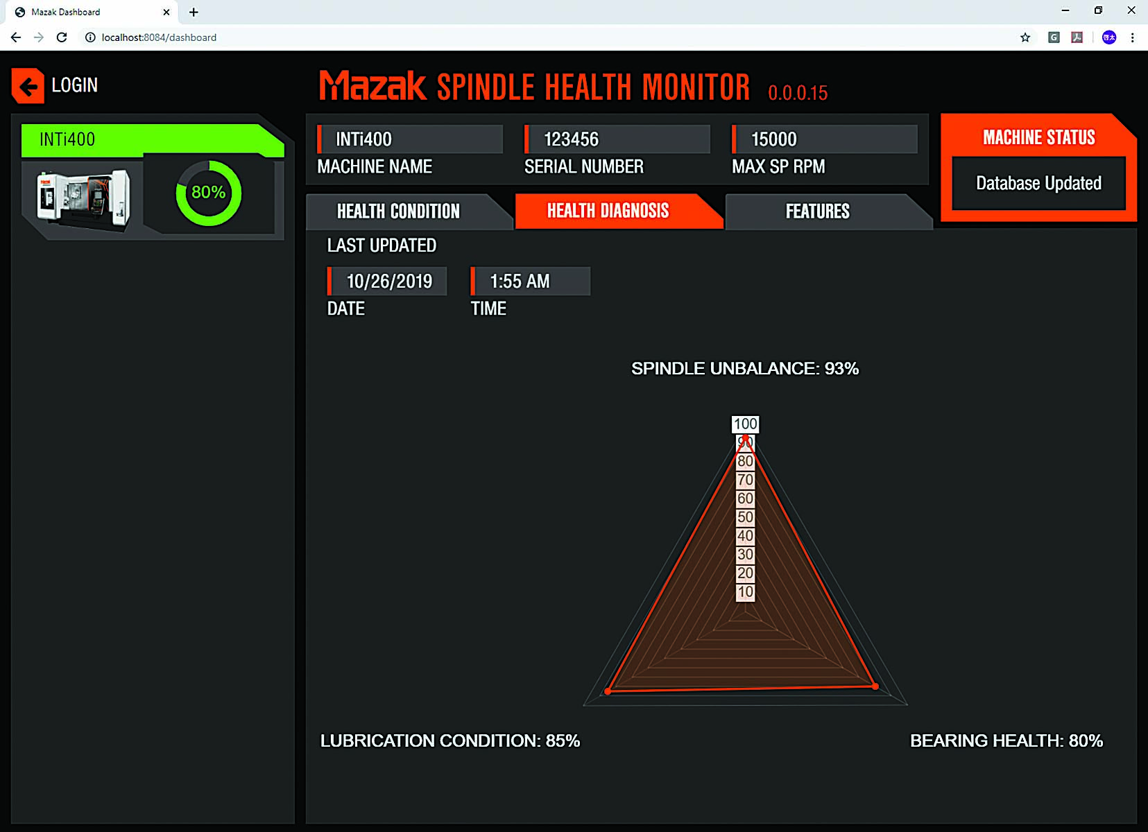Click the LAST UPDATED label
This screenshot has width=1148, height=832.
[382, 245]
